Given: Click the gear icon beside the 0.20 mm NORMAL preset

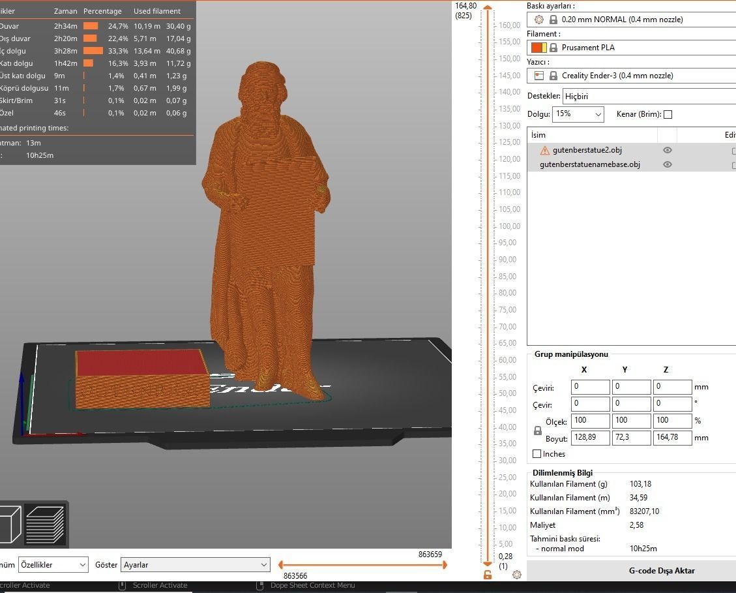Looking at the screenshot, I should coord(539,20).
